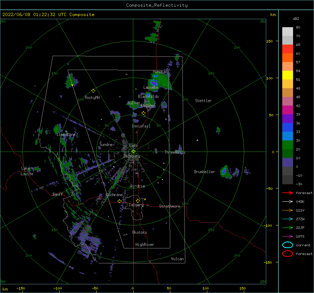The width and height of the screenshot is (314, 293).
Task: Select the 65 dBZ red swatch
Action: pyautogui.click(x=287, y=49)
